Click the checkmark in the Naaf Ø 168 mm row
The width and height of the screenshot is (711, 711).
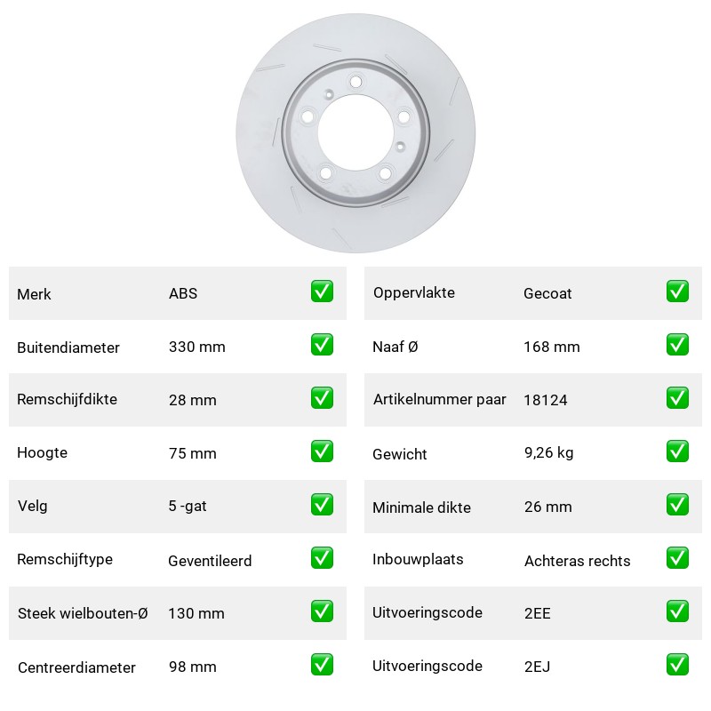[677, 345]
